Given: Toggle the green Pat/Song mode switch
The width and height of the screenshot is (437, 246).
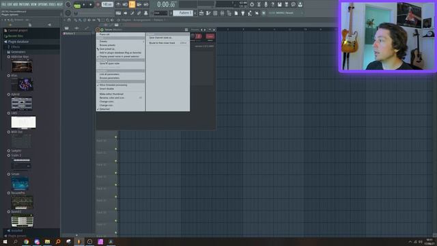Looking at the screenshot, I should coord(77,5).
